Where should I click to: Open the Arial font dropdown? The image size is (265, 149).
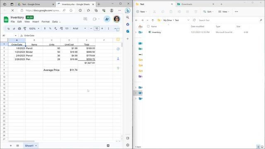79,29
